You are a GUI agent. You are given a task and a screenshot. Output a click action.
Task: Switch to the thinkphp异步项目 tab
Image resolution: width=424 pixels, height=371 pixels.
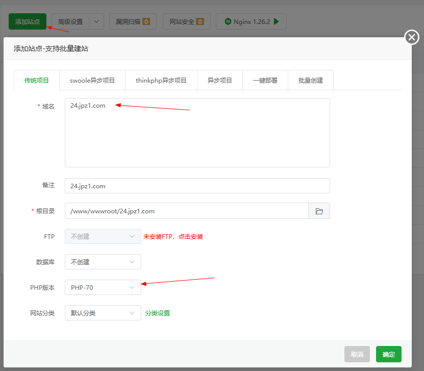(161, 80)
